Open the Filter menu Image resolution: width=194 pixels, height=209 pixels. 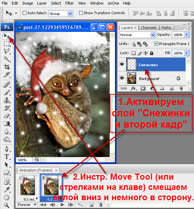69,3
